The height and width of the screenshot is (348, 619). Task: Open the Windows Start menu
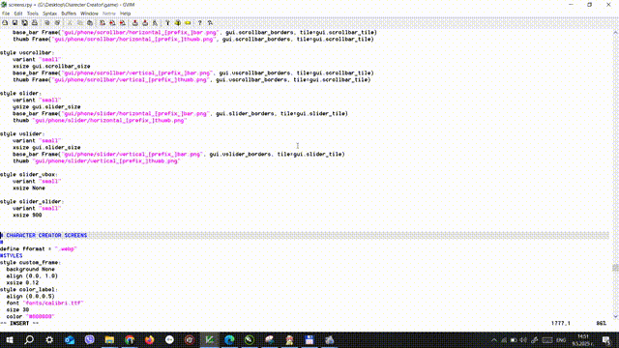pyautogui.click(x=9, y=339)
